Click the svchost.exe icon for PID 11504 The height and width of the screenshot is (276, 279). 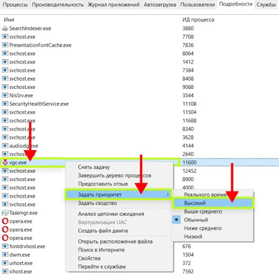pyautogui.click(x=5, y=112)
